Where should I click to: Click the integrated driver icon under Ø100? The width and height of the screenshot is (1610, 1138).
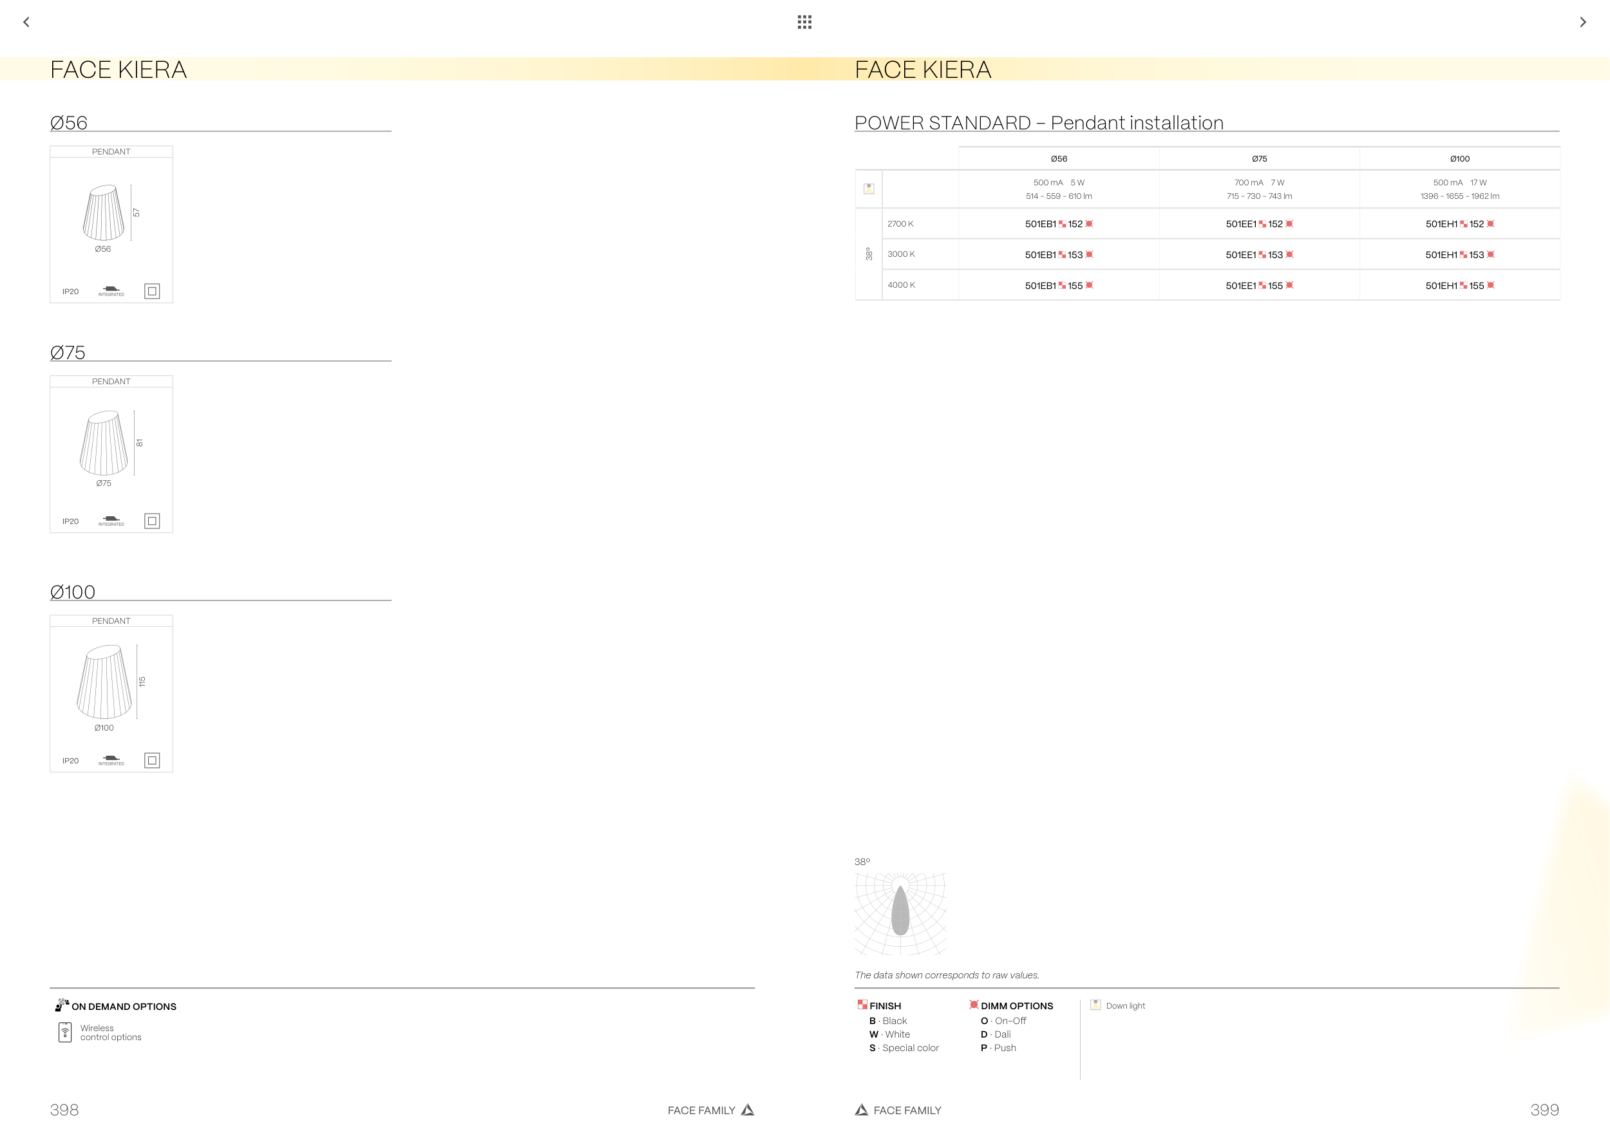click(x=111, y=759)
